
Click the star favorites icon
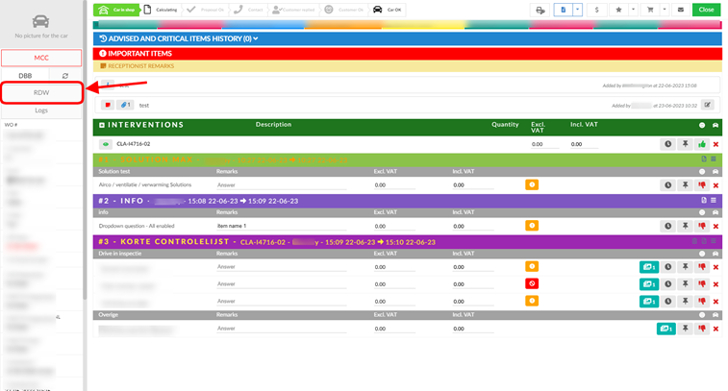[618, 10]
